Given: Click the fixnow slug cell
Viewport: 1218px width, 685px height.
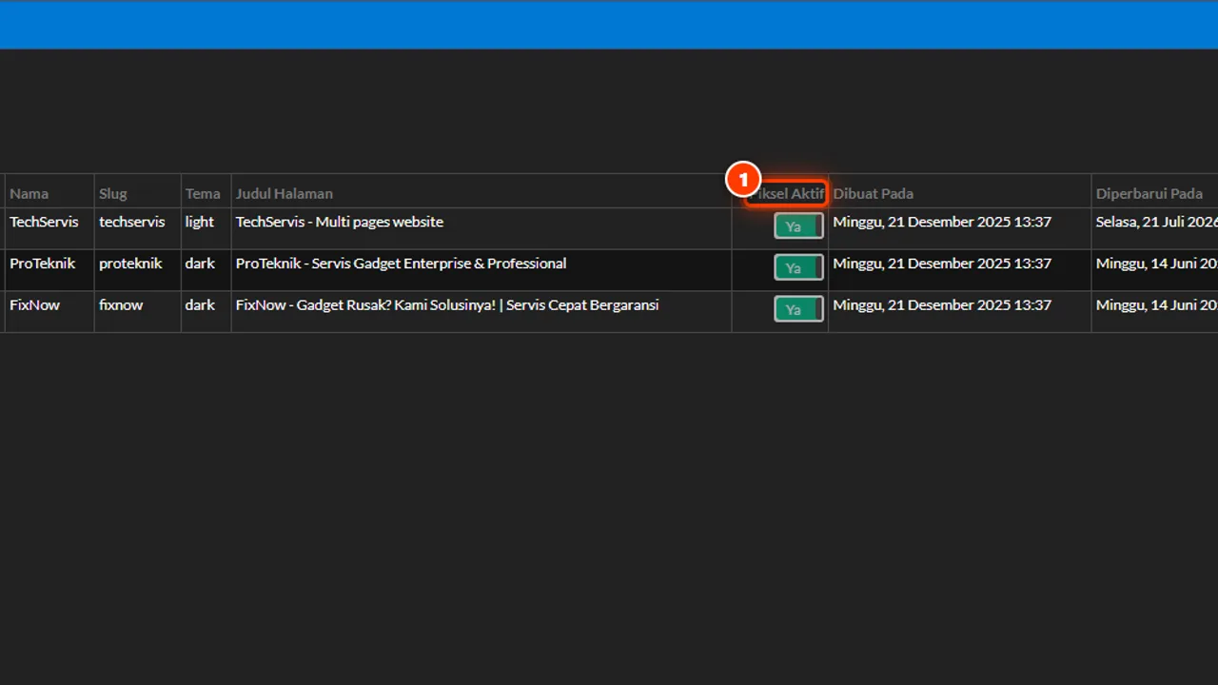Looking at the screenshot, I should [x=121, y=305].
